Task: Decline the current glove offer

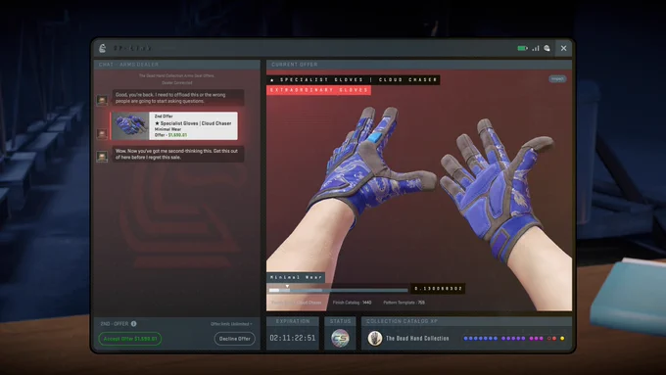Action: pyautogui.click(x=234, y=339)
